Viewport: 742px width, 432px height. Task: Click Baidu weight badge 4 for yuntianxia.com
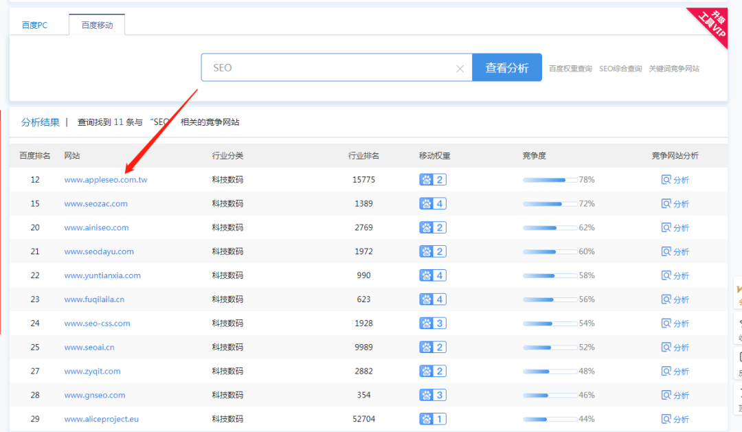point(433,275)
